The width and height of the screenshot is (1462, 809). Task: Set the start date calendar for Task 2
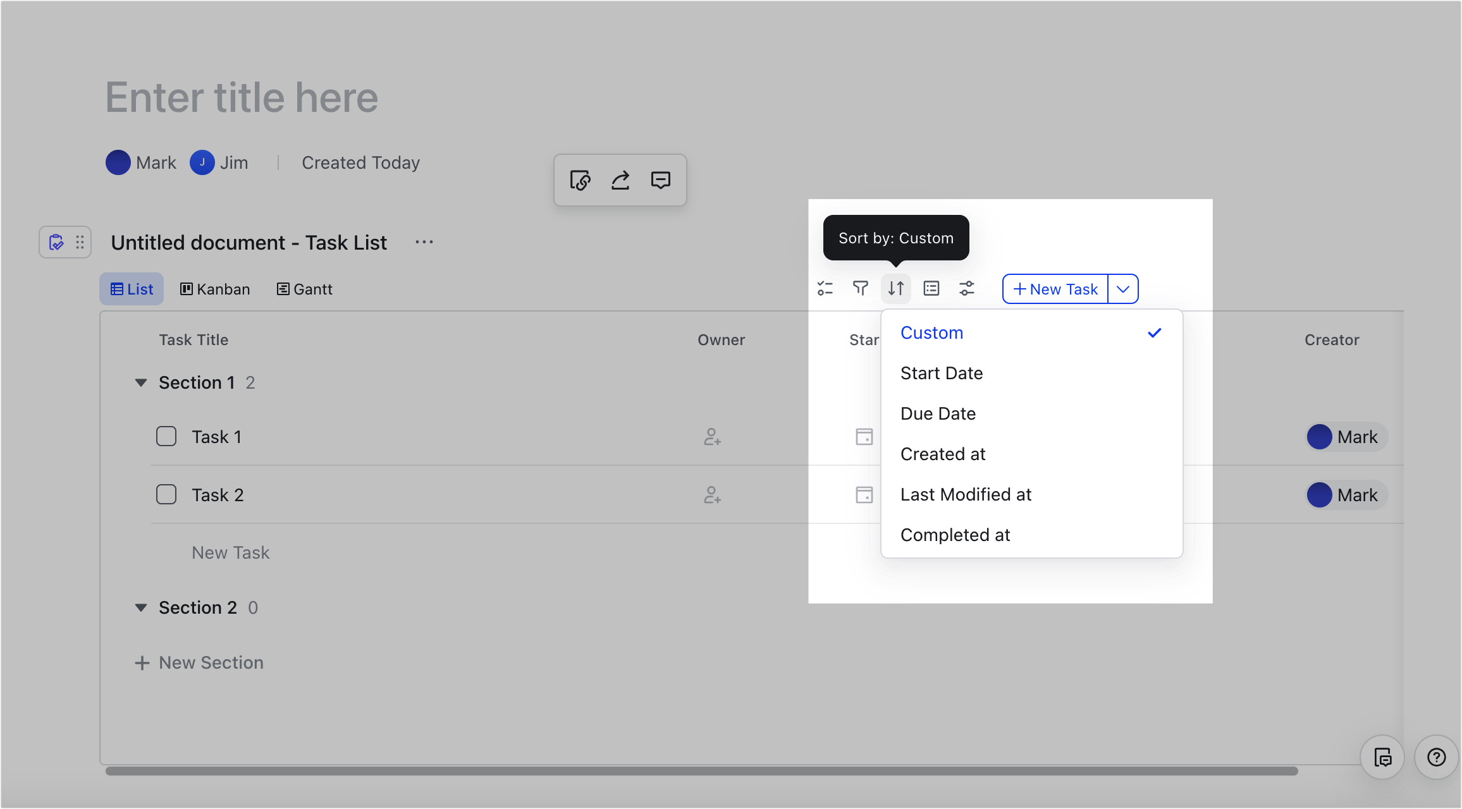point(864,495)
